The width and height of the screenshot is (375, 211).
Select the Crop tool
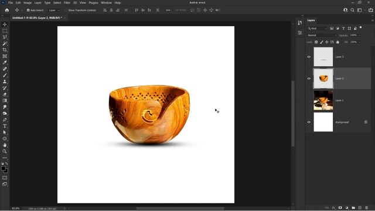point(5,50)
